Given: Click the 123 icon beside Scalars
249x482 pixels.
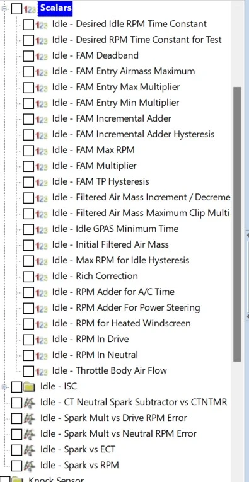Looking at the screenshot, I should [30, 9].
